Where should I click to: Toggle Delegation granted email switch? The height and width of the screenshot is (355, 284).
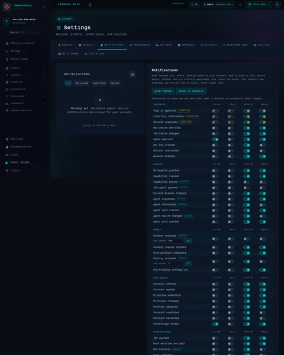231,171
